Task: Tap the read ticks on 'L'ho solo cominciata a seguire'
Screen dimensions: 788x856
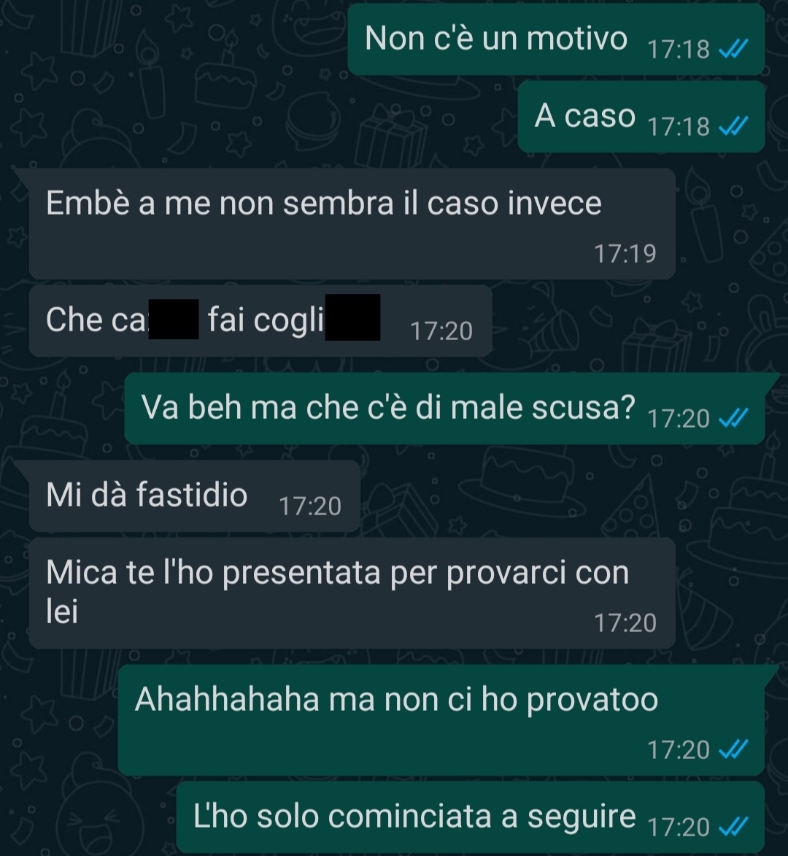Action: tap(733, 827)
